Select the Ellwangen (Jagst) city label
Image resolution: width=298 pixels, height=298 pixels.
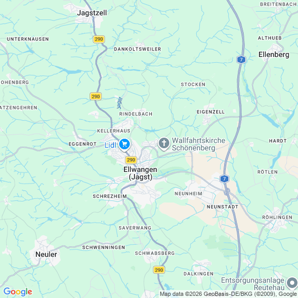tap(140, 173)
